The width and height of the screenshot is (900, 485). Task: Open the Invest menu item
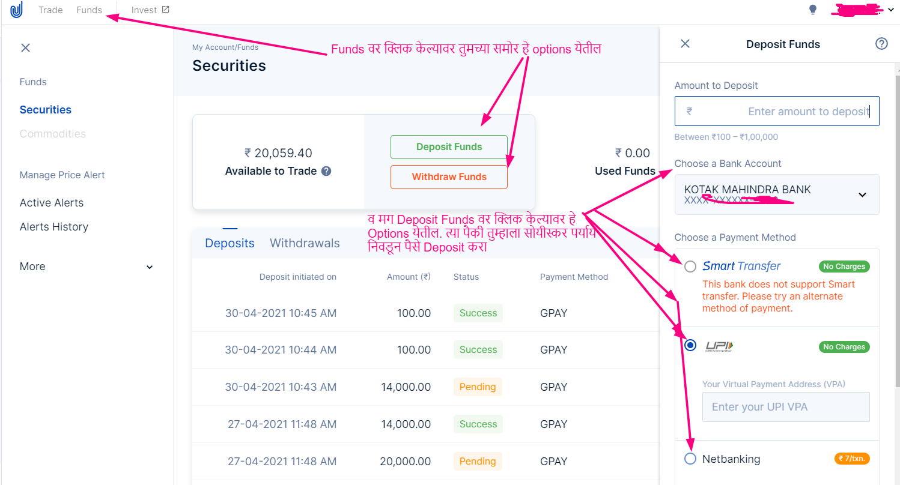point(144,10)
